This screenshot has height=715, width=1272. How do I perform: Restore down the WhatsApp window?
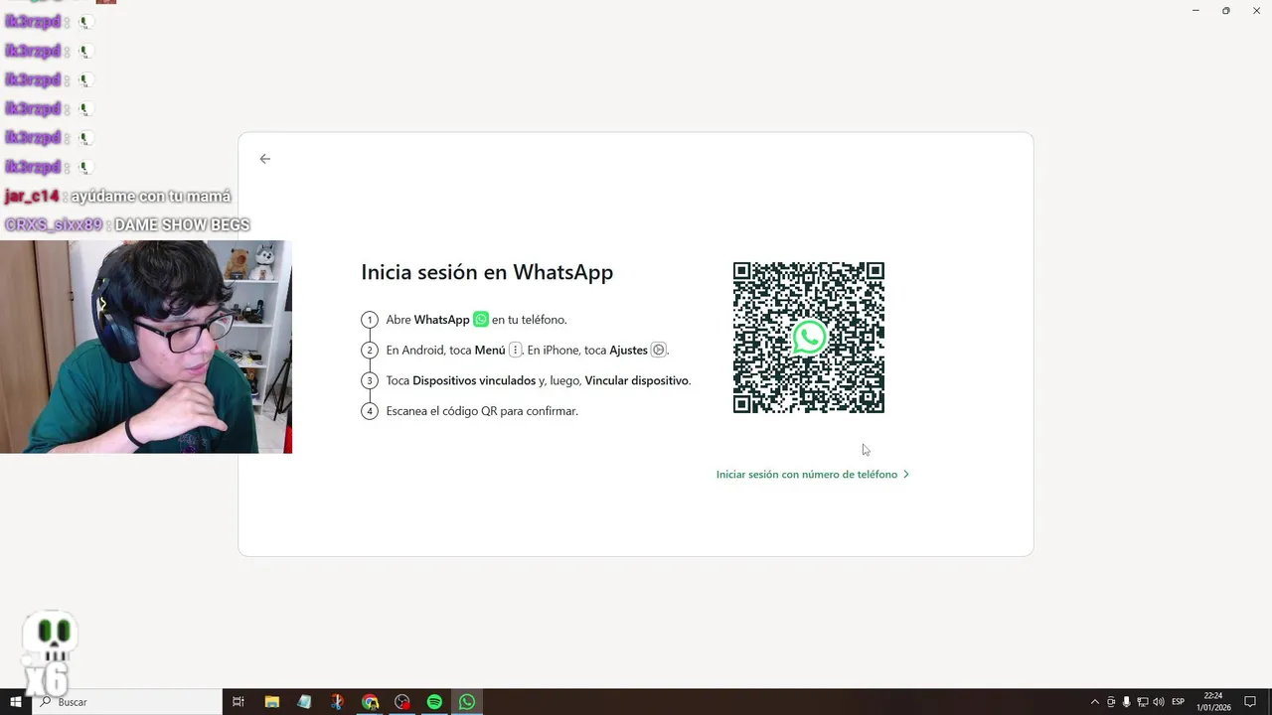coord(1226,10)
